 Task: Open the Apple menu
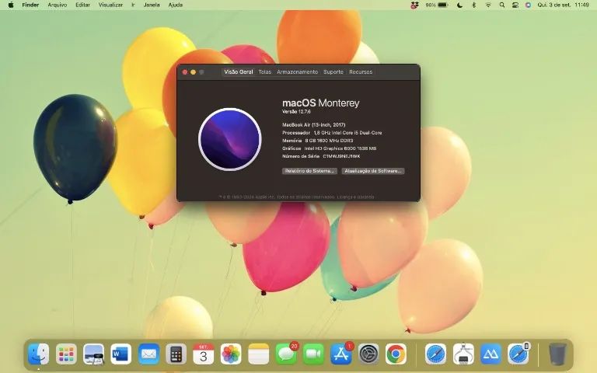11,5
